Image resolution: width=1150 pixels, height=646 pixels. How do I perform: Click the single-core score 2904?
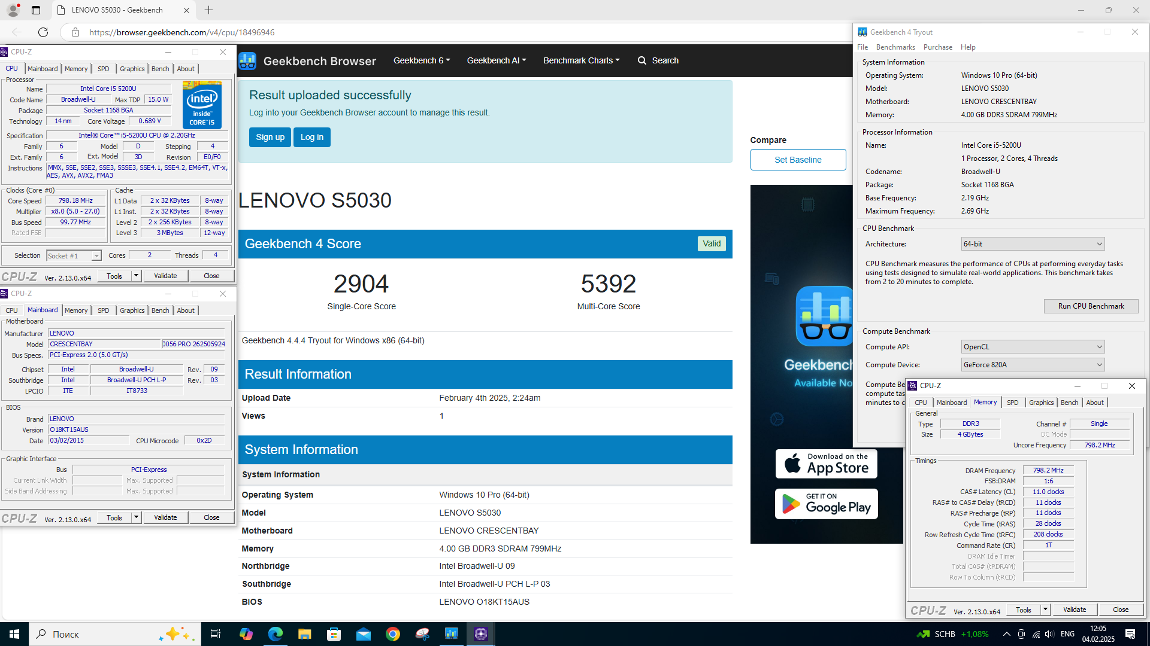361,284
